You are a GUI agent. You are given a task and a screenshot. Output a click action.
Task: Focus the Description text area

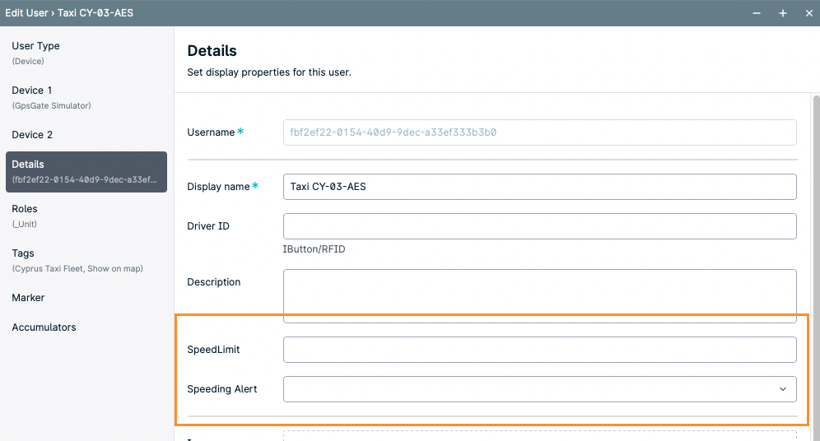tap(540, 295)
